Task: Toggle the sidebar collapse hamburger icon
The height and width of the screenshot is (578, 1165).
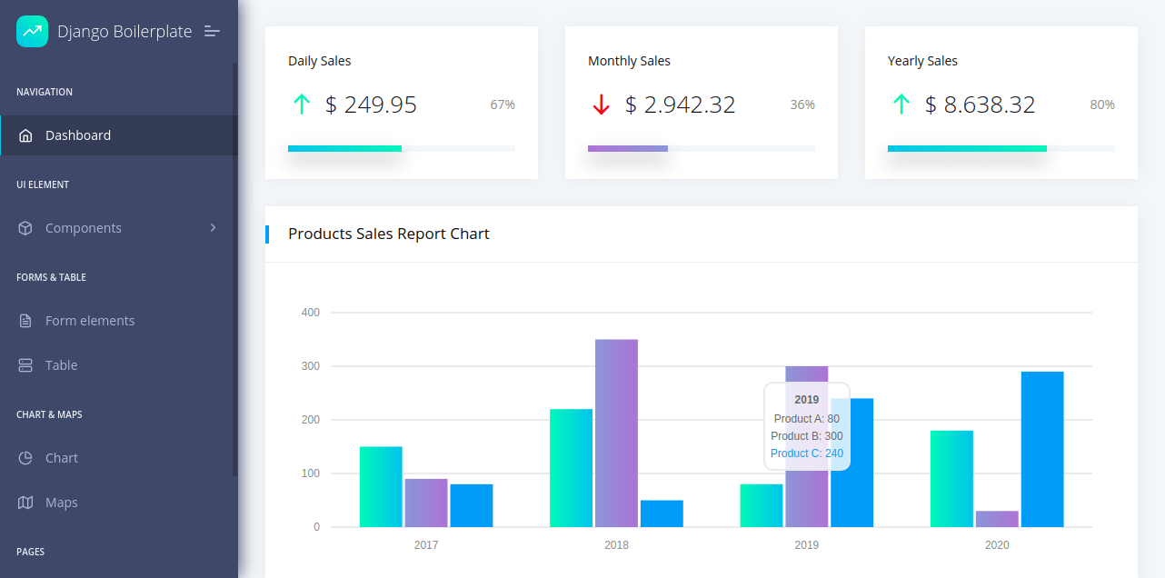Action: click(212, 31)
